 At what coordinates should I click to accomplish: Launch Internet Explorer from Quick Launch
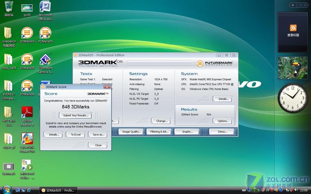29,190
